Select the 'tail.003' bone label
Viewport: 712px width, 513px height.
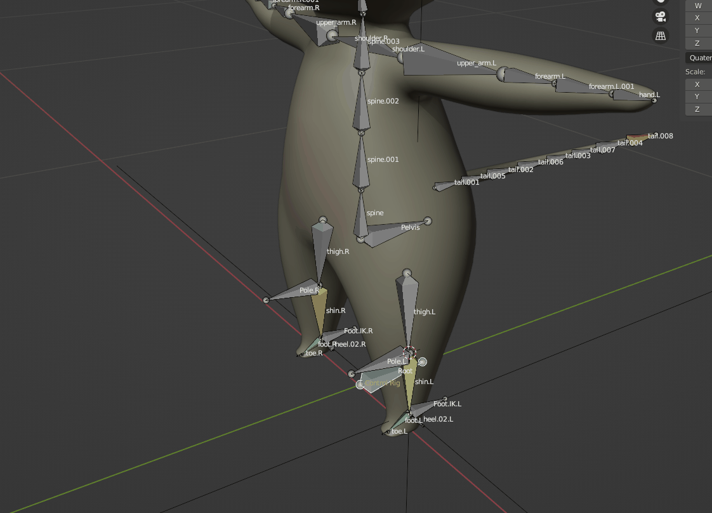[577, 156]
